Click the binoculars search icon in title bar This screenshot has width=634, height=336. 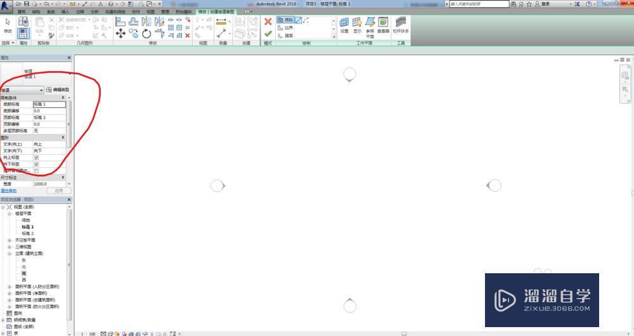coord(513,4)
